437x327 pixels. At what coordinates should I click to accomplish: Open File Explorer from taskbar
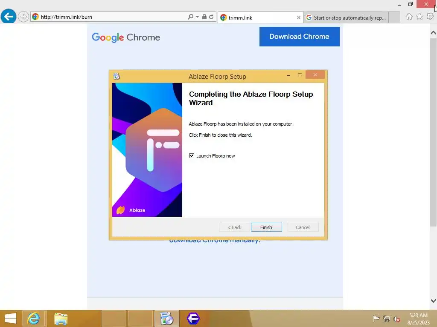click(61, 318)
